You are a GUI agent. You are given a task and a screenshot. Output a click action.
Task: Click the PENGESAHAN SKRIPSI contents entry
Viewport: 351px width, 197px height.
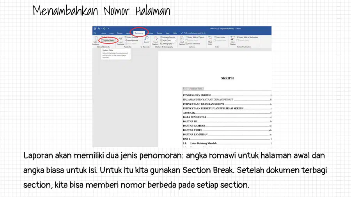[x=227, y=95]
